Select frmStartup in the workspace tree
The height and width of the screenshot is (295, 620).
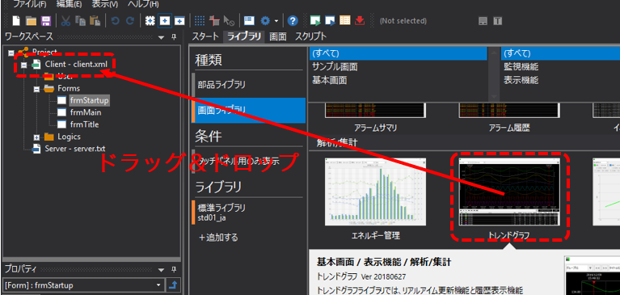pyautogui.click(x=89, y=100)
